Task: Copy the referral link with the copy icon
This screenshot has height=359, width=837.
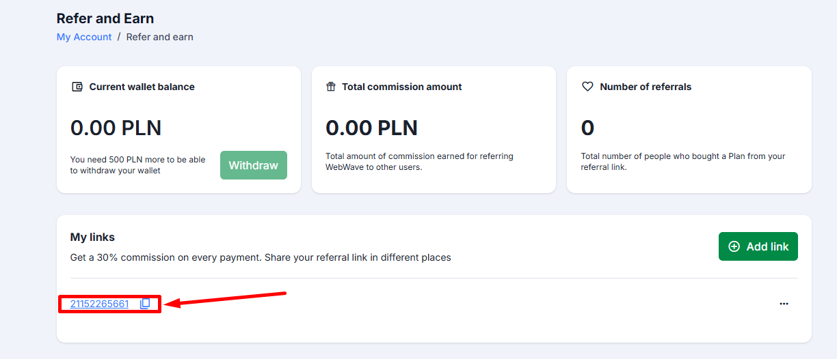Action: click(x=145, y=304)
